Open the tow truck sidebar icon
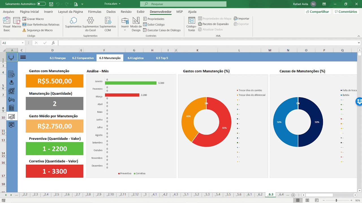 [12, 100]
